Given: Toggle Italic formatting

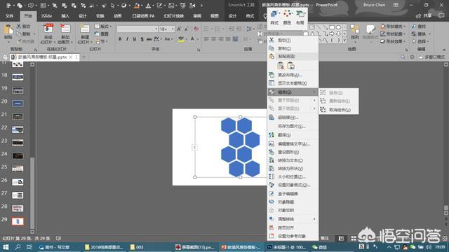Looking at the screenshot, I should pos(127,39).
